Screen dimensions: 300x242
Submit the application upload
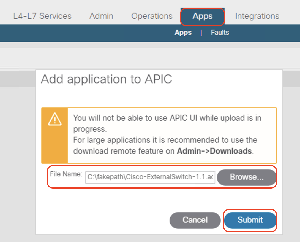coord(250,220)
